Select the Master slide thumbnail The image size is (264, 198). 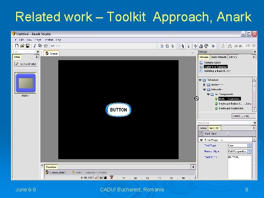point(25,83)
